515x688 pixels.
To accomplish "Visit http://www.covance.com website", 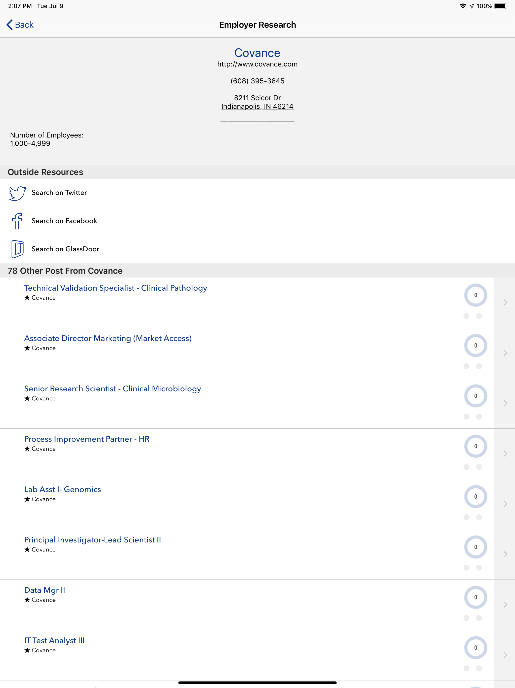I will 257,64.
